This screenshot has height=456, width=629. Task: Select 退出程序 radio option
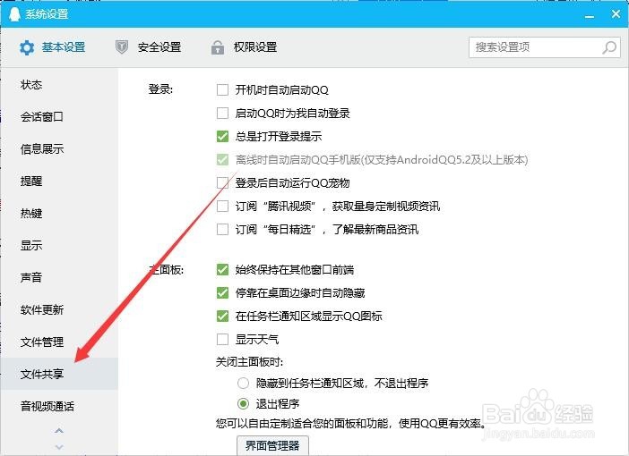[x=243, y=403]
